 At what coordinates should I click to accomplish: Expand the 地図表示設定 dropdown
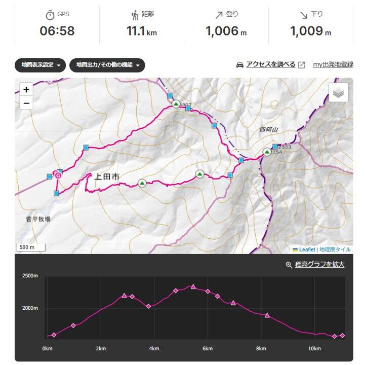pyautogui.click(x=40, y=65)
